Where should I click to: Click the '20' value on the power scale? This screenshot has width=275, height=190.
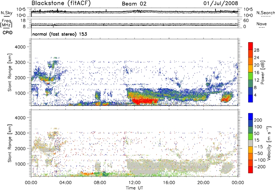point(256,65)
